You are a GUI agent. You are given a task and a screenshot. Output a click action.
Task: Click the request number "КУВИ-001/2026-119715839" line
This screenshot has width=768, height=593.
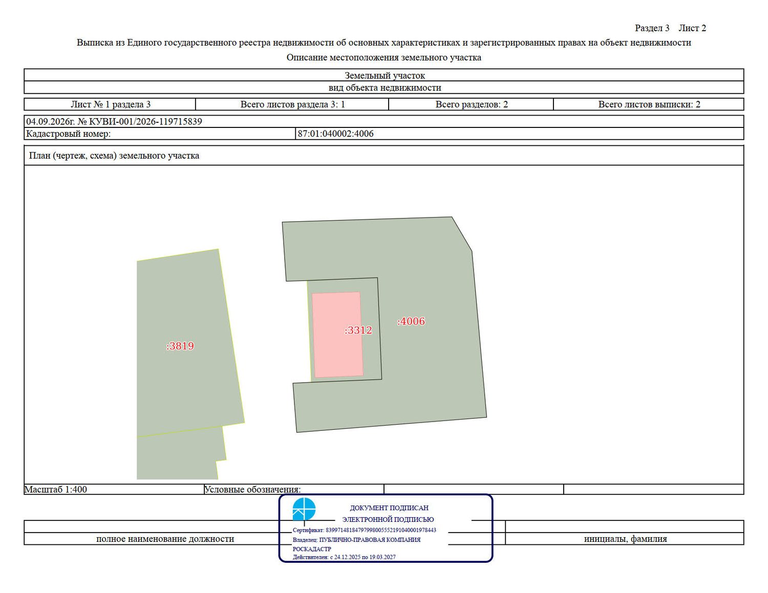tap(114, 122)
